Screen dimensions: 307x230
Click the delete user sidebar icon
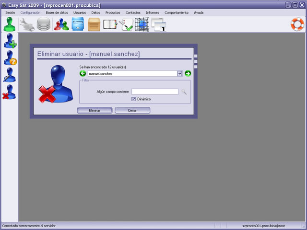[9, 92]
